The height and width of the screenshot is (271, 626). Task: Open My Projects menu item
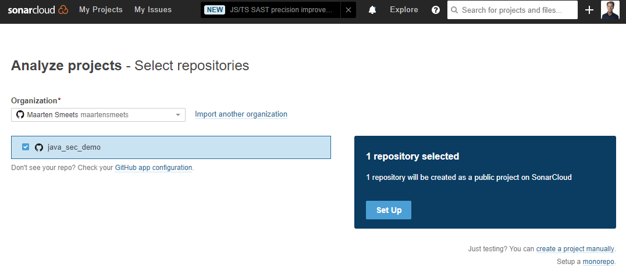[x=101, y=10]
